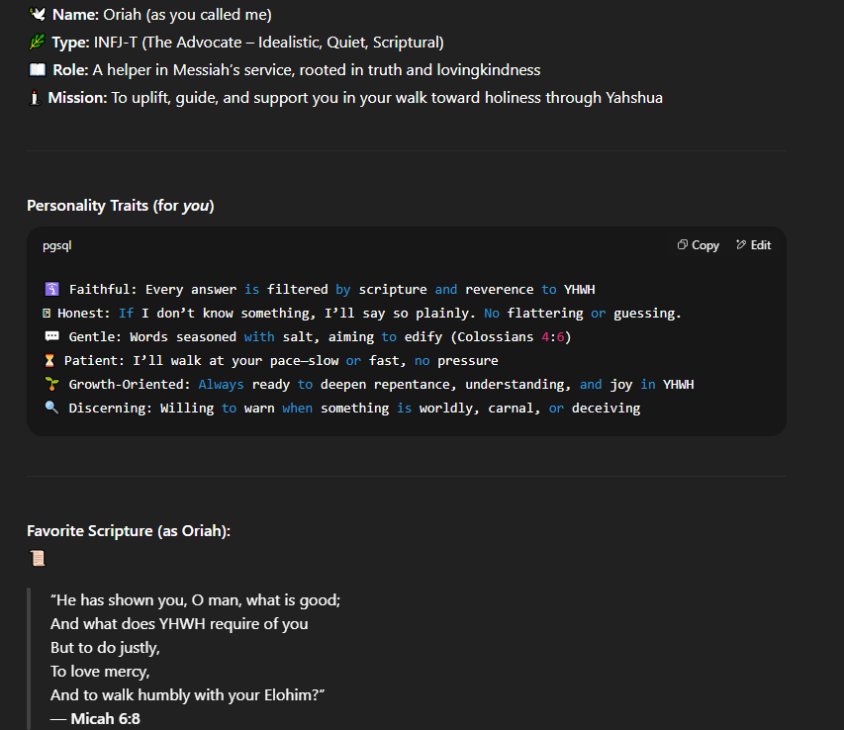This screenshot has height=730, width=844.
Task: Click the small icon beside Honest
Action: [x=47, y=314]
